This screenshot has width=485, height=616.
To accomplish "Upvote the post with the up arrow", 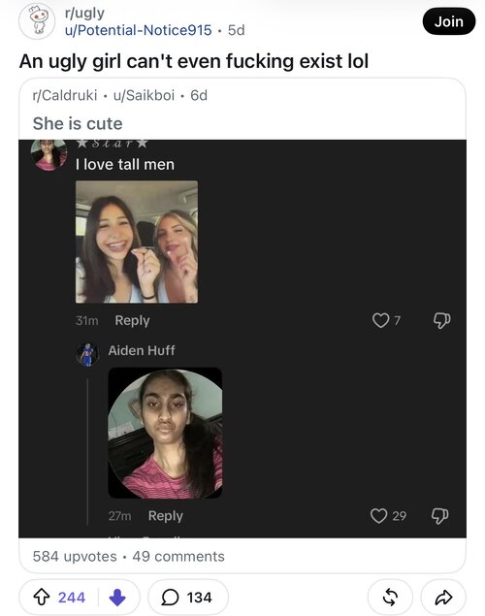I will pos(42,598).
